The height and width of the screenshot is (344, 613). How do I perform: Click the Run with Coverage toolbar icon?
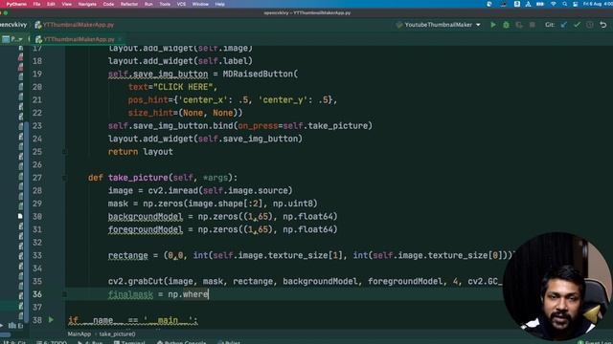coord(519,25)
